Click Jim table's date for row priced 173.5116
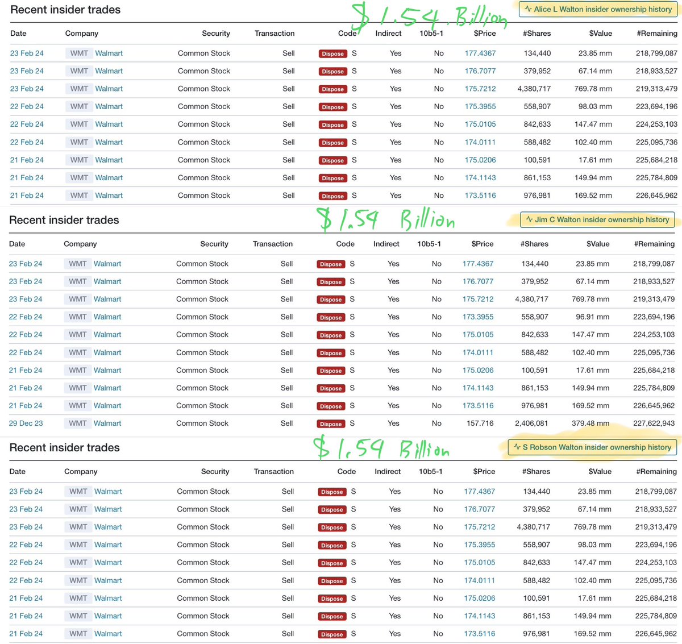The height and width of the screenshot is (644, 682). (x=26, y=406)
